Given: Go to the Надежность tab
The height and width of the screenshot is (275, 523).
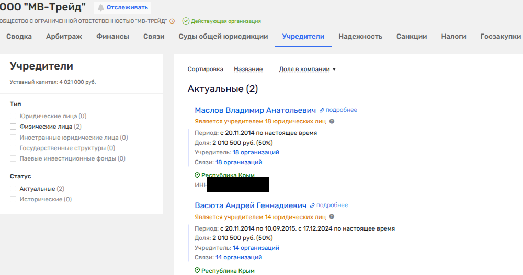Looking at the screenshot, I should 360,37.
